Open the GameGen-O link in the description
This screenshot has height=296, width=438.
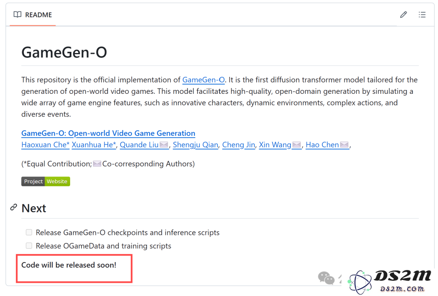(x=203, y=80)
